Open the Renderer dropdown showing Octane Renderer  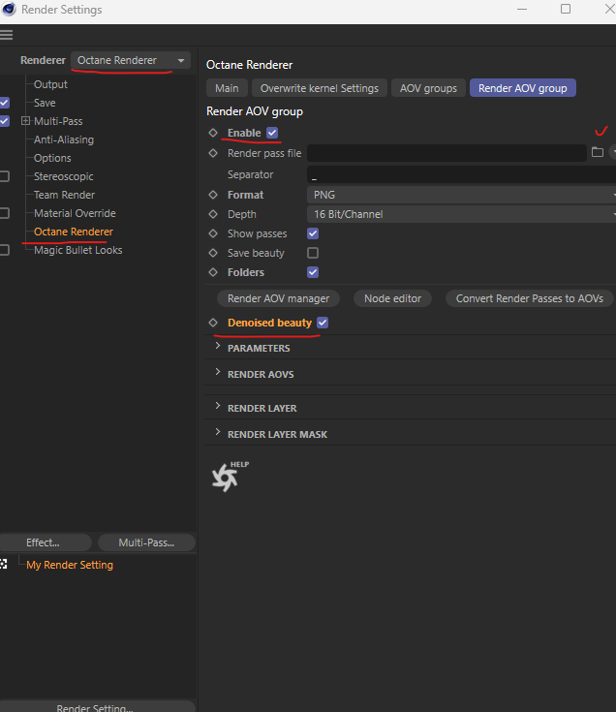pyautogui.click(x=131, y=60)
